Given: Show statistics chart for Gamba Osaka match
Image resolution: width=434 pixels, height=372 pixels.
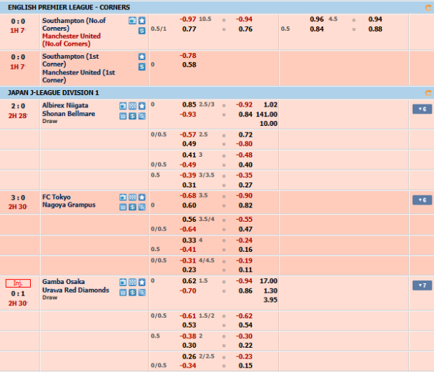Looking at the screenshot, I should tap(123, 293).
